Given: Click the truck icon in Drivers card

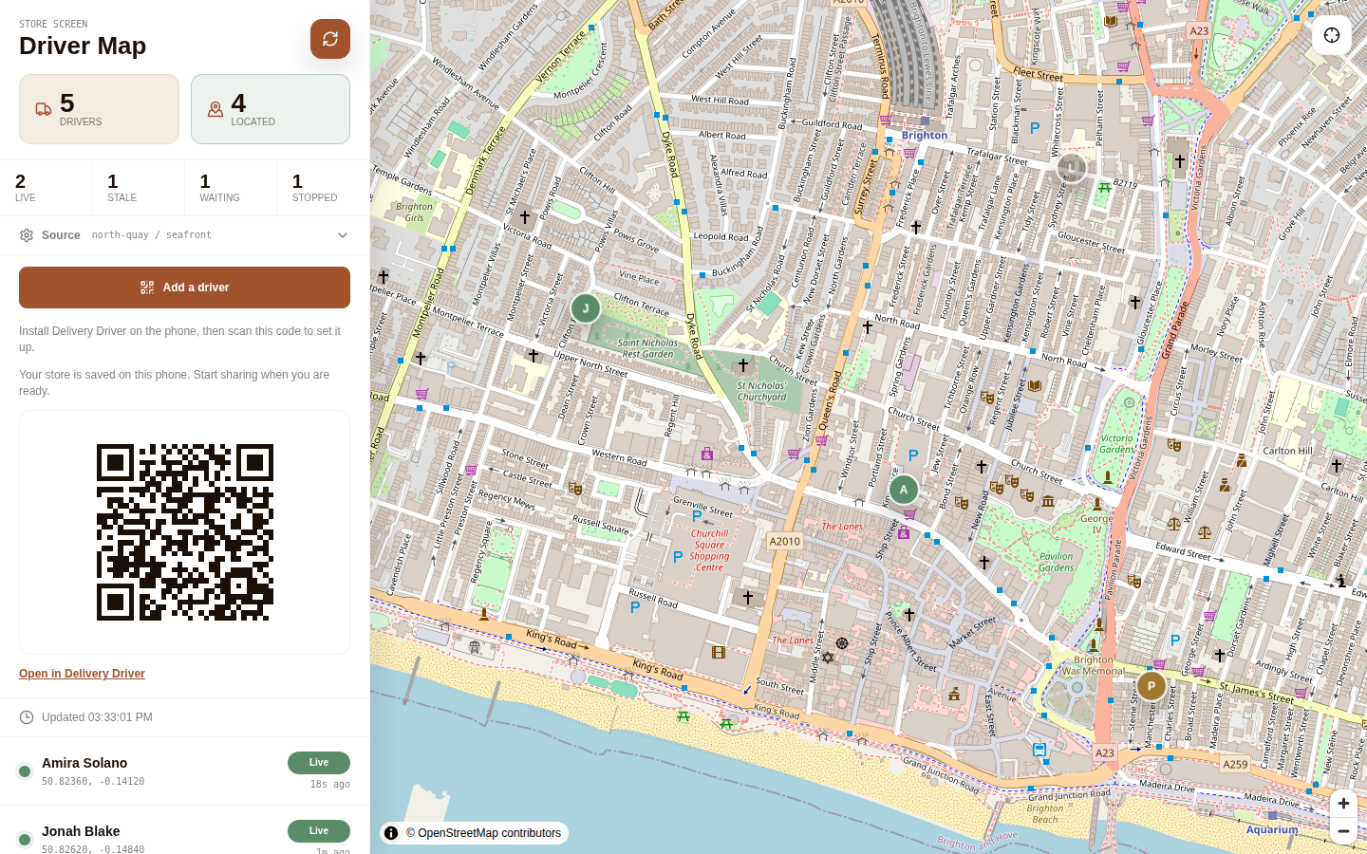Looking at the screenshot, I should pyautogui.click(x=44, y=109).
